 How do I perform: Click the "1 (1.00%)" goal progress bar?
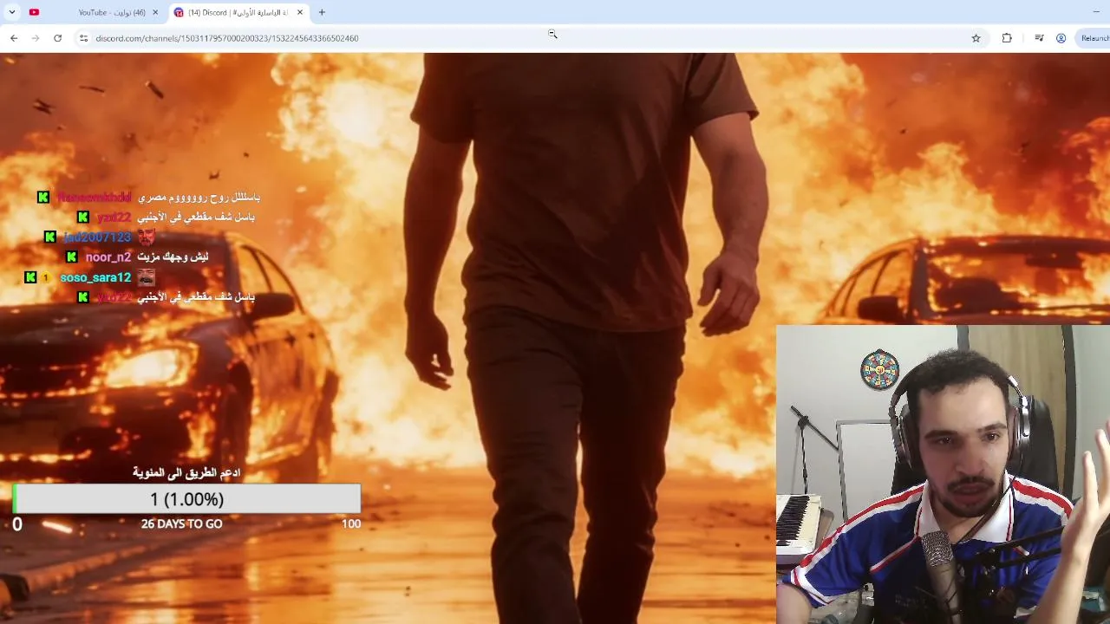coord(186,499)
